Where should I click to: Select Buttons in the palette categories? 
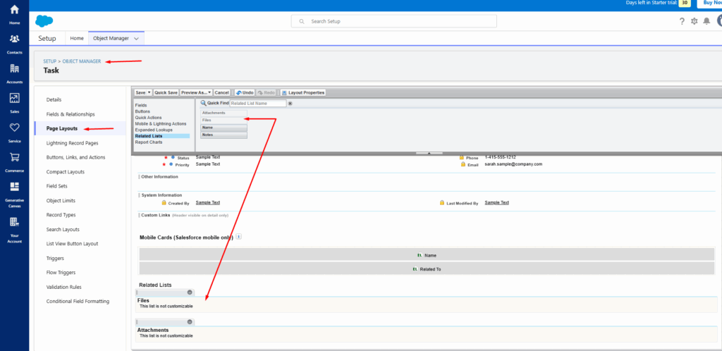pos(142,111)
